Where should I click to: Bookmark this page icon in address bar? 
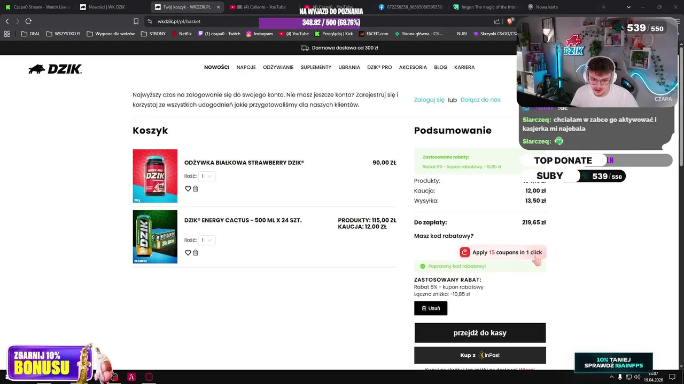pos(136,21)
